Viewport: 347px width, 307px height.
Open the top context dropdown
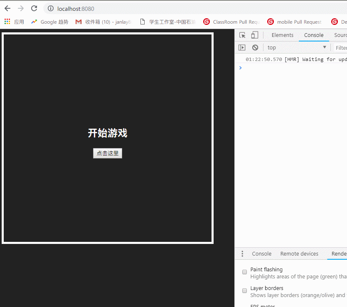tap(297, 47)
